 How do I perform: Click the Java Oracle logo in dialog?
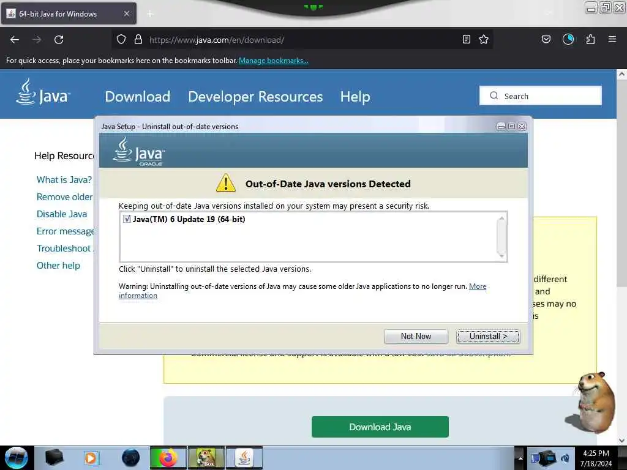point(139,152)
